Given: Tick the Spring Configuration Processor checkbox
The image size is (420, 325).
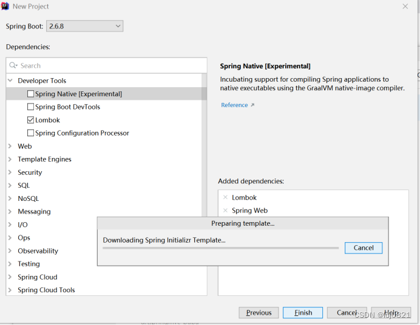Looking at the screenshot, I should click(30, 133).
